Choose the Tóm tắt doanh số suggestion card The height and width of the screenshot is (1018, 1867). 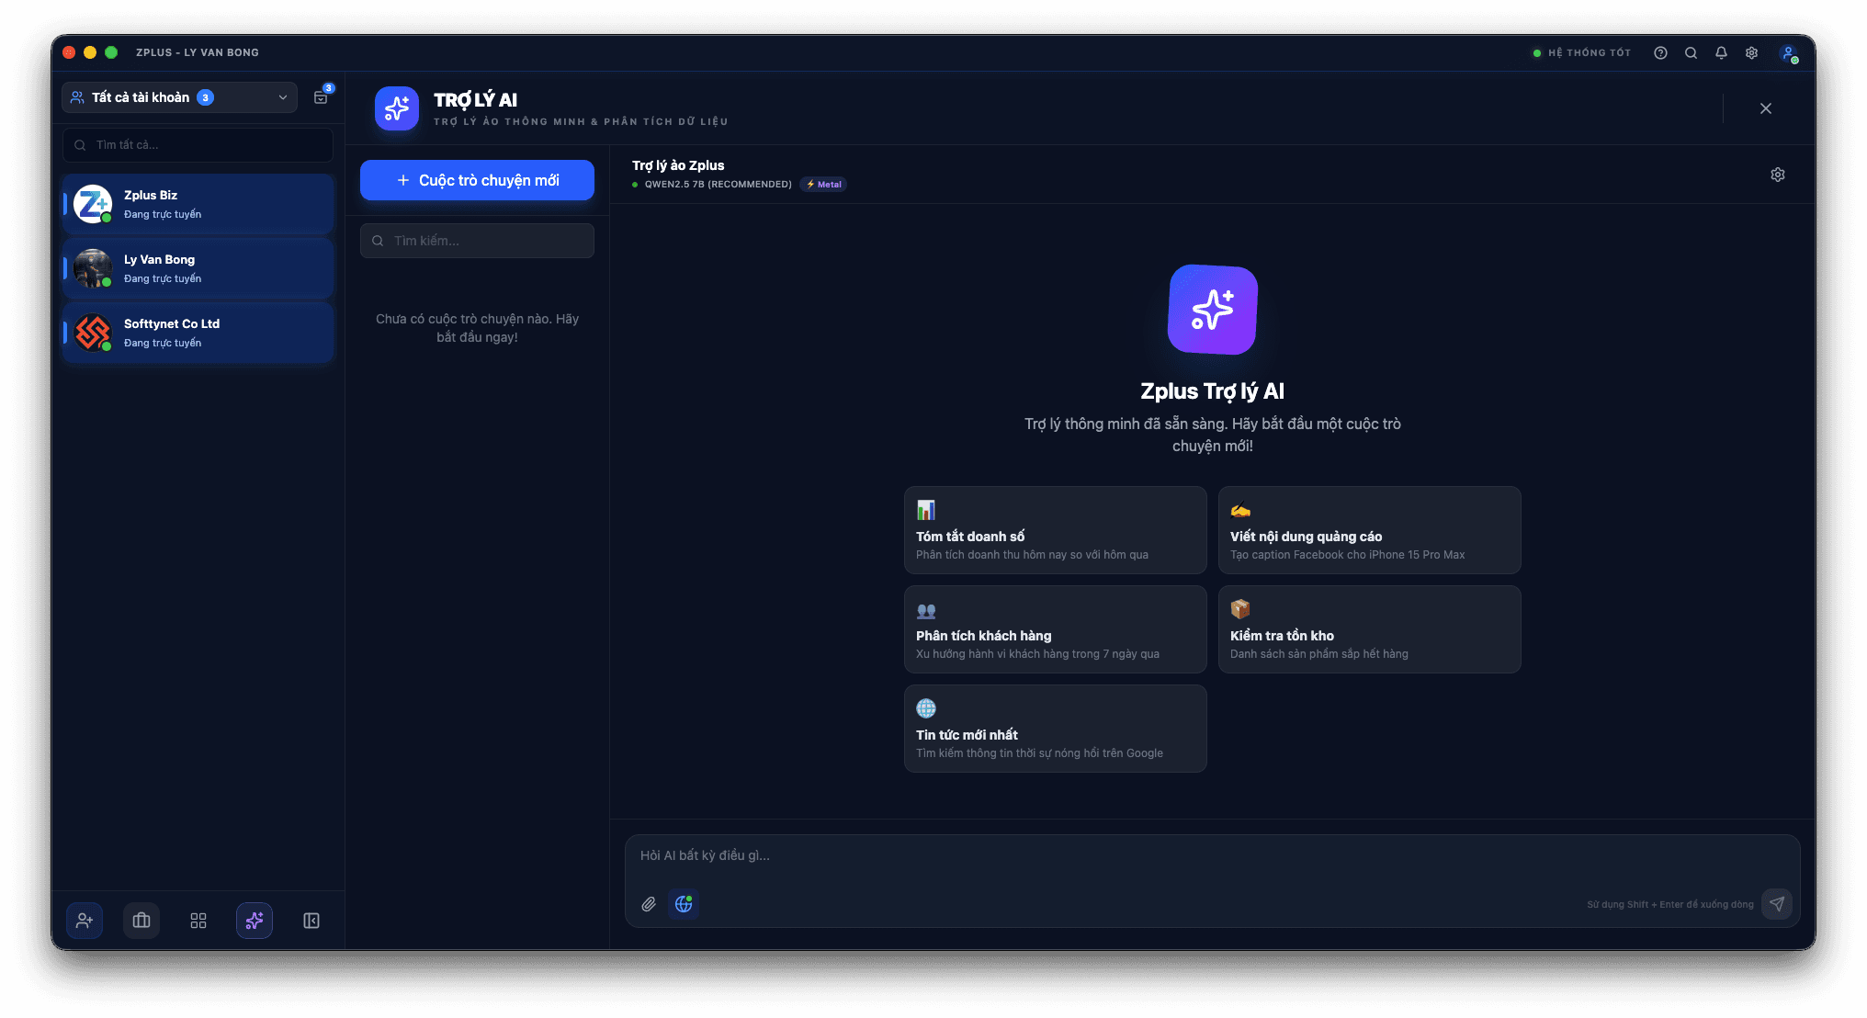click(x=1055, y=530)
